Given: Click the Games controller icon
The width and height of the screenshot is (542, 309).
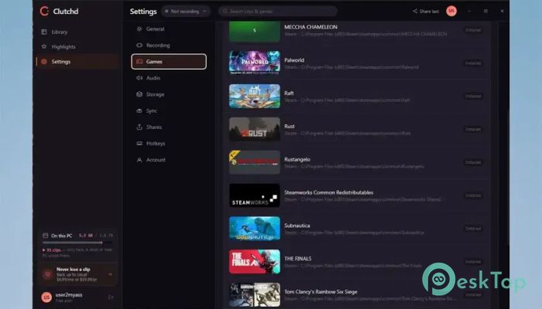Looking at the screenshot, I should pos(139,61).
